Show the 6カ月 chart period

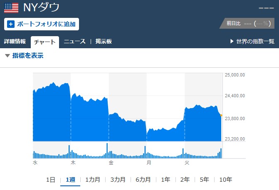(x=143, y=180)
